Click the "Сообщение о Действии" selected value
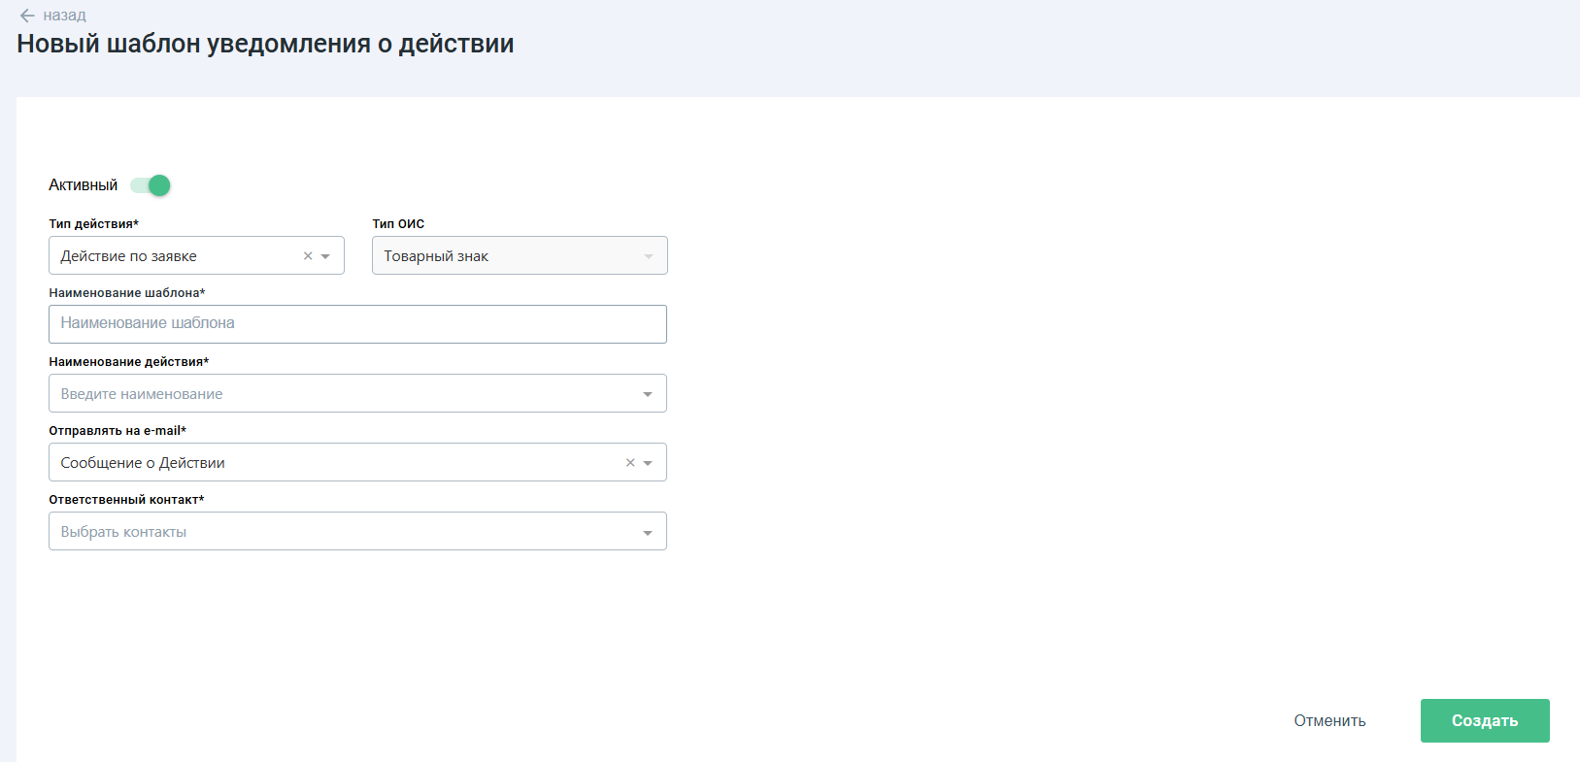 click(x=143, y=463)
